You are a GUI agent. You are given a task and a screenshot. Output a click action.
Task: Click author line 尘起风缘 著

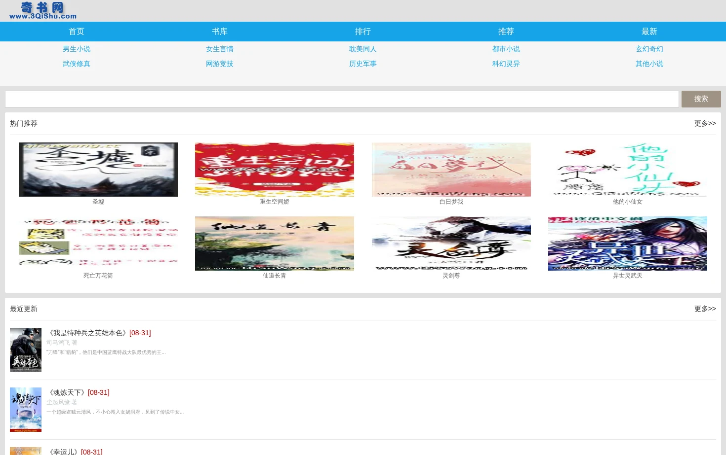click(x=62, y=402)
